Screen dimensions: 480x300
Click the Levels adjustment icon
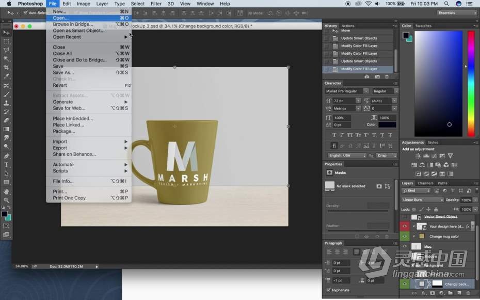(x=426, y=156)
